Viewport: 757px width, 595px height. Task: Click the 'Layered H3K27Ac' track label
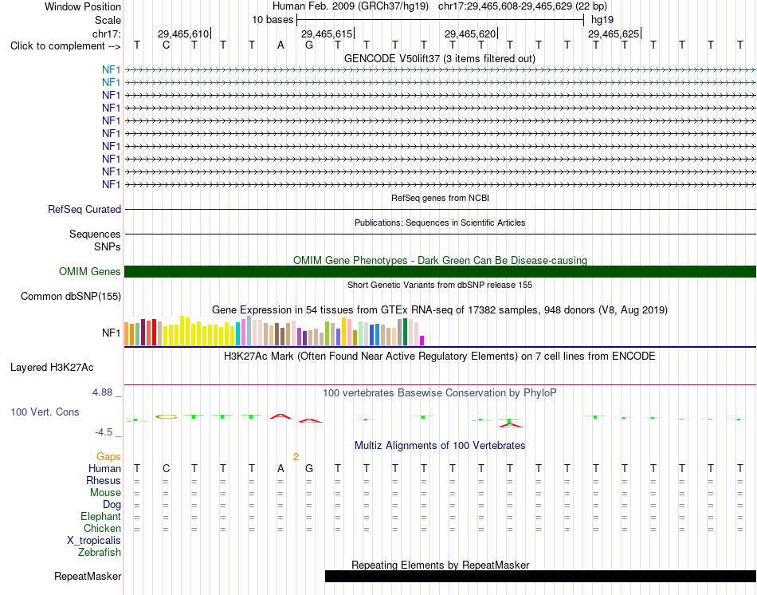[x=52, y=368]
